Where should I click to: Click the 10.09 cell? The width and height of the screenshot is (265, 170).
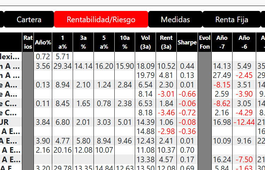[222, 141]
